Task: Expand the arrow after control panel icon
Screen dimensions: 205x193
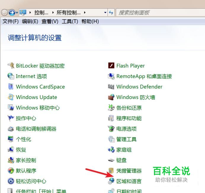Action: 30,12
